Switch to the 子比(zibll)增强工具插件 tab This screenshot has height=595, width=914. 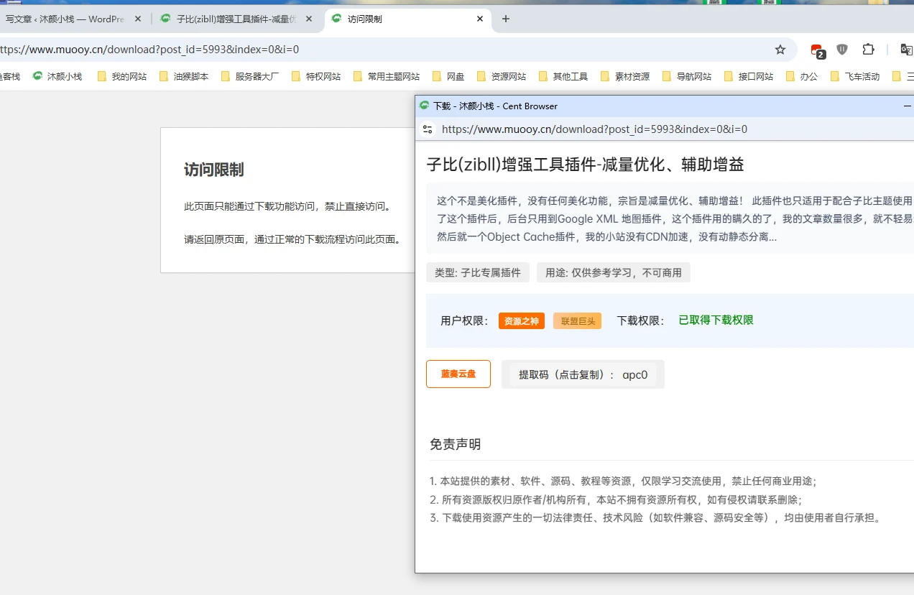tap(230, 19)
